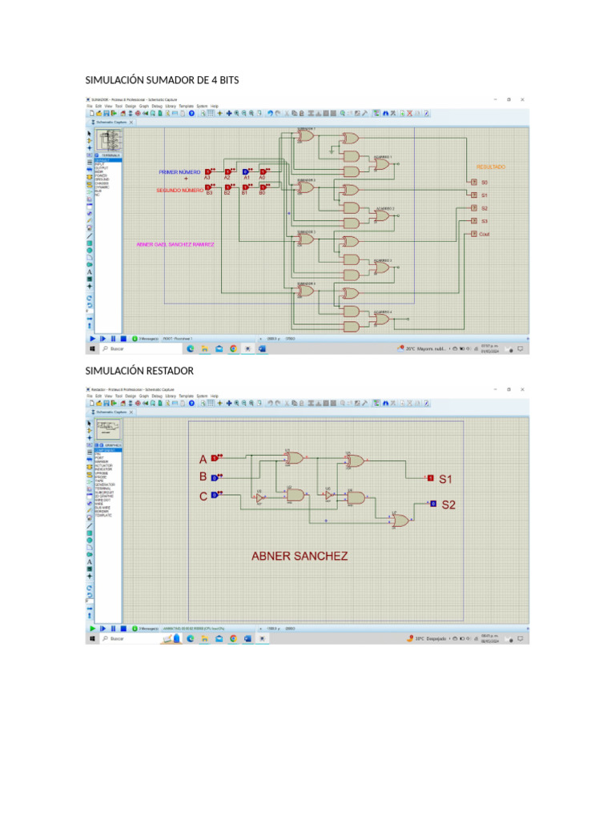Stop simulation in SUMADOR window
Viewport: 615px width, 820px height.
(x=123, y=339)
